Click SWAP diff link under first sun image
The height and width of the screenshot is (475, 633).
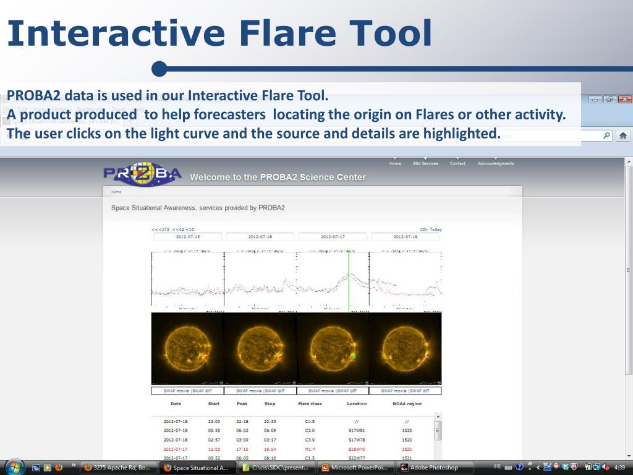click(x=202, y=391)
